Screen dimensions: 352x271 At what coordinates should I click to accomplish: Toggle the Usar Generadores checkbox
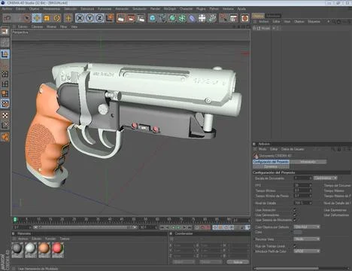click(x=295, y=215)
